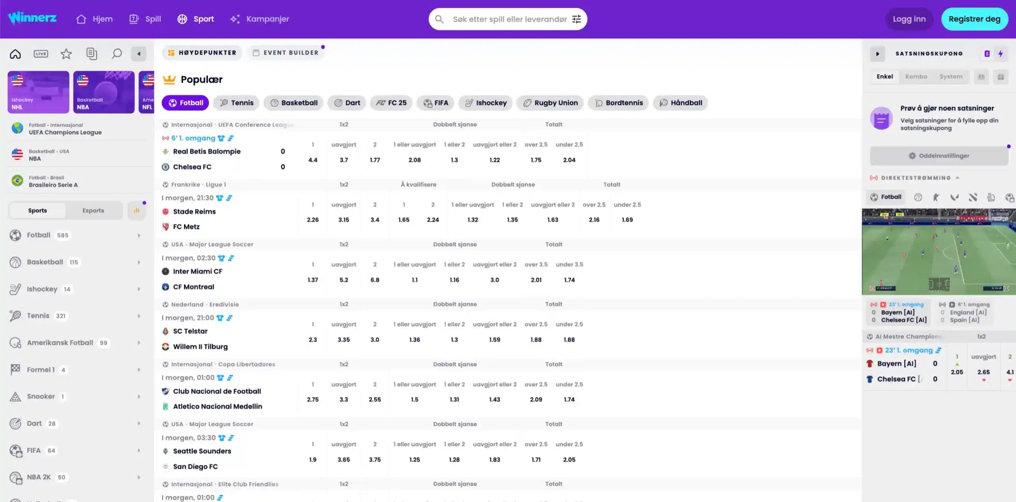This screenshot has height=502, width=1016.
Task: Open the sportsbook home icon
Action: [x=15, y=54]
